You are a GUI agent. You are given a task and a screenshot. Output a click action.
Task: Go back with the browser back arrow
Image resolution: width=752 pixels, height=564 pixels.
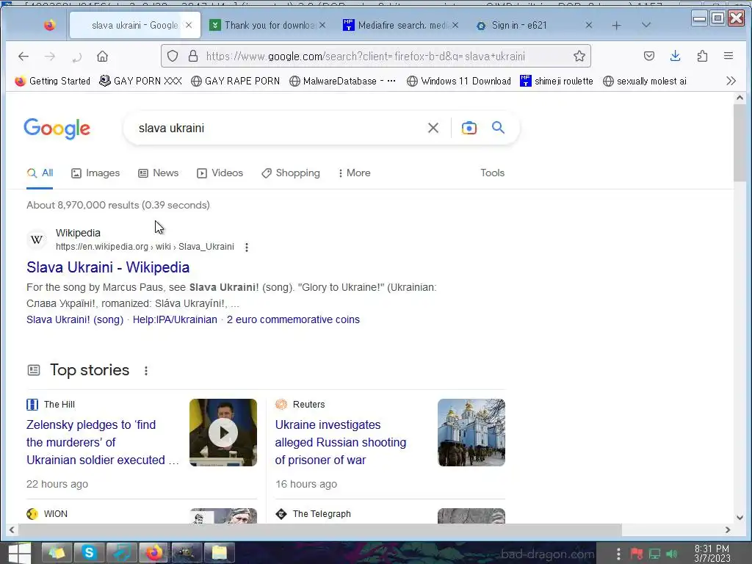(x=23, y=57)
